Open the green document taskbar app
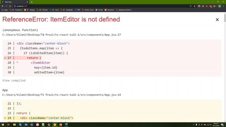 pos(43,125)
